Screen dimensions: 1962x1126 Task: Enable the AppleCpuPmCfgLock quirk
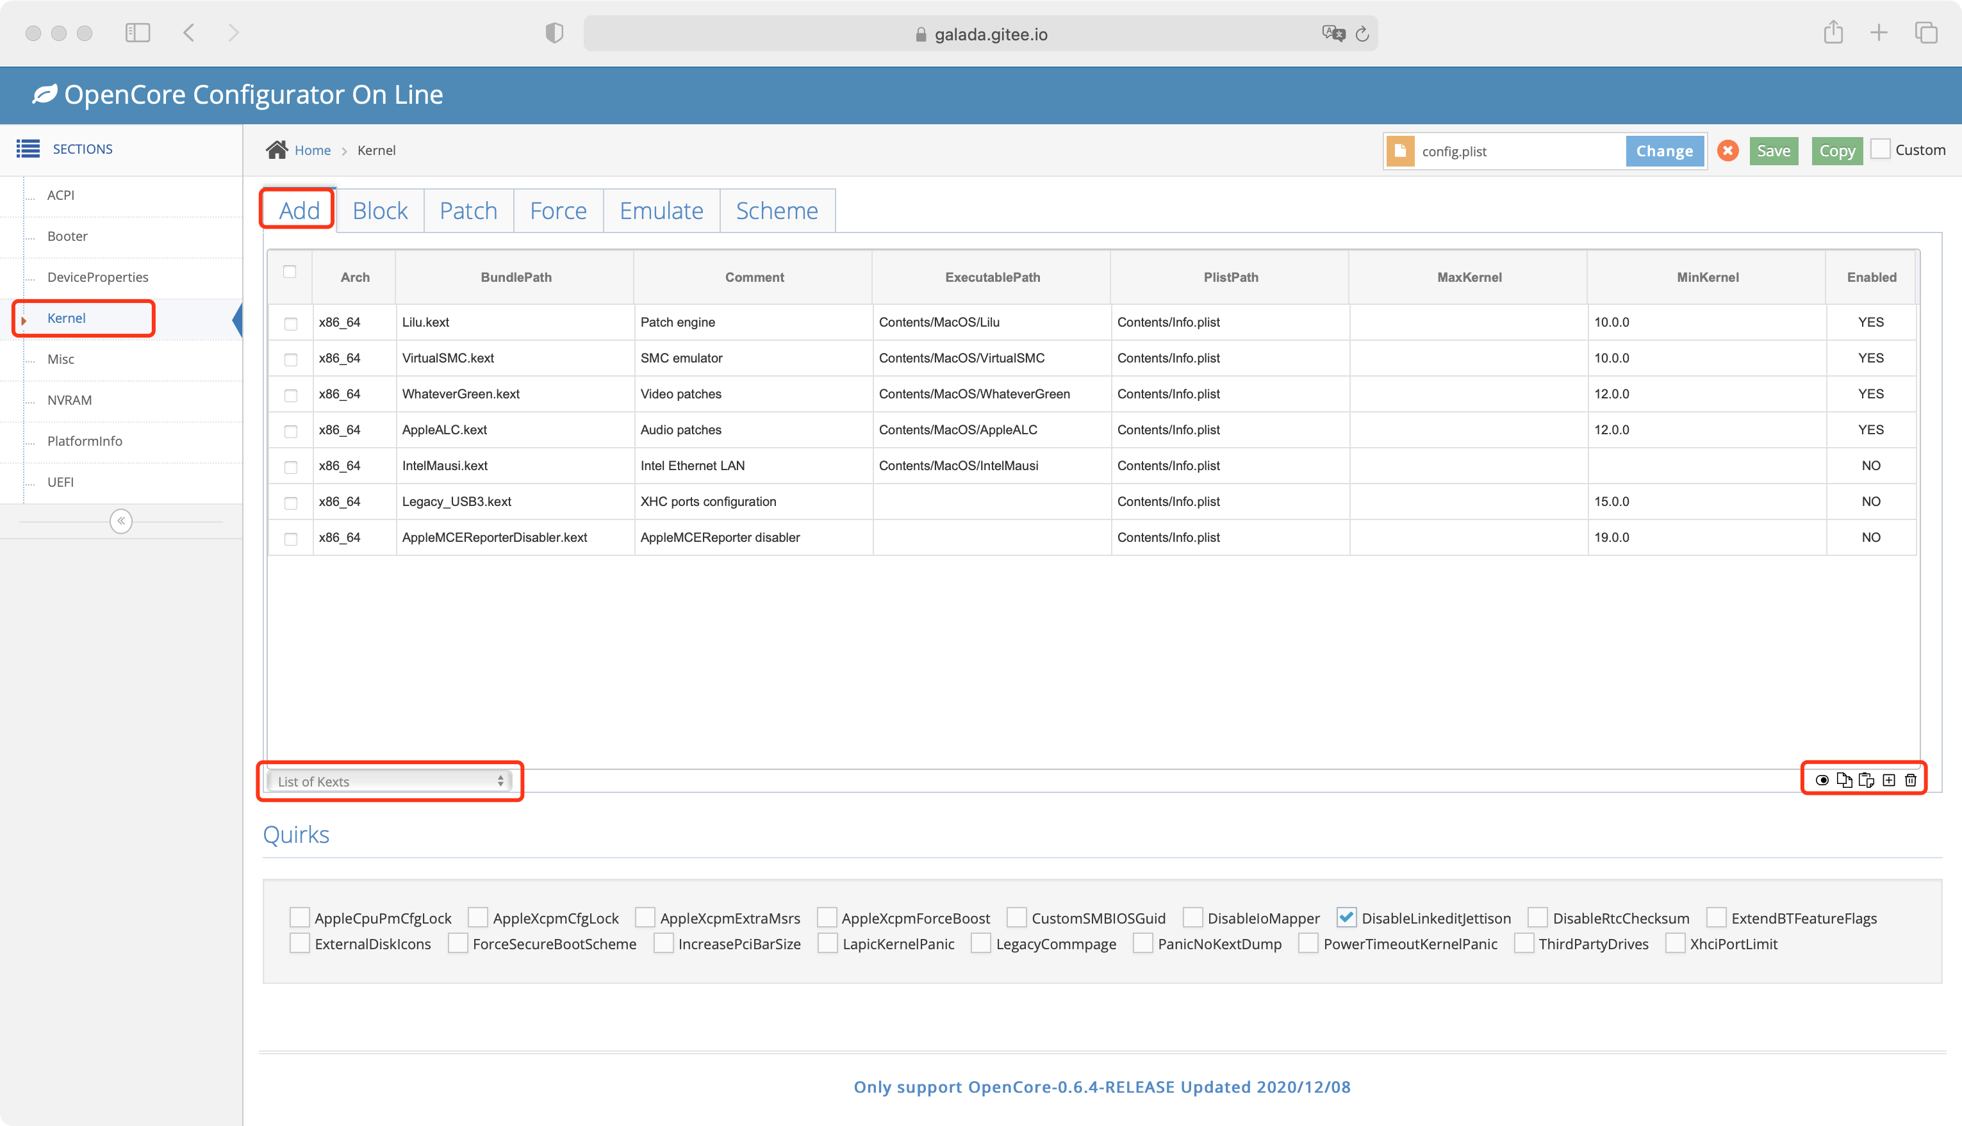299,917
